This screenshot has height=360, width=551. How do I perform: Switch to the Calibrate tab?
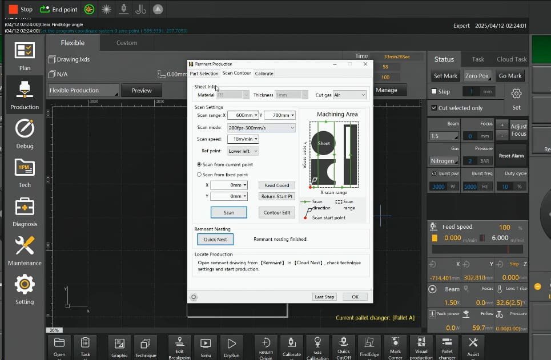tap(264, 74)
